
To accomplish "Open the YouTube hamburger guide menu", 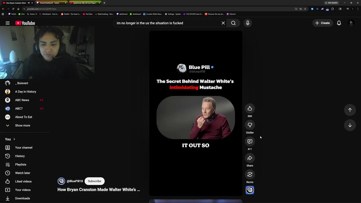I will point(8,23).
